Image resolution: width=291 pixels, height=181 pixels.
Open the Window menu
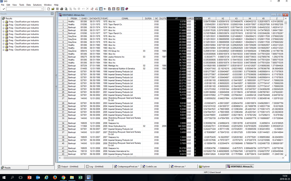coord(48,5)
